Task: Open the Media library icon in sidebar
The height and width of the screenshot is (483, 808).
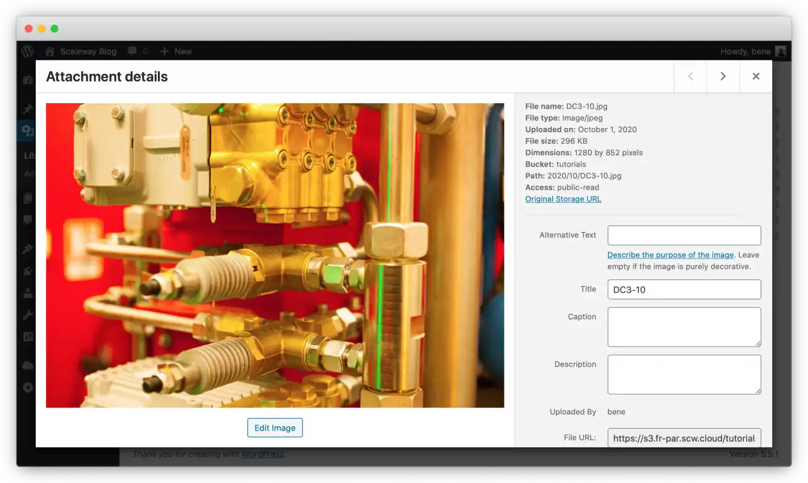Action: point(28,130)
